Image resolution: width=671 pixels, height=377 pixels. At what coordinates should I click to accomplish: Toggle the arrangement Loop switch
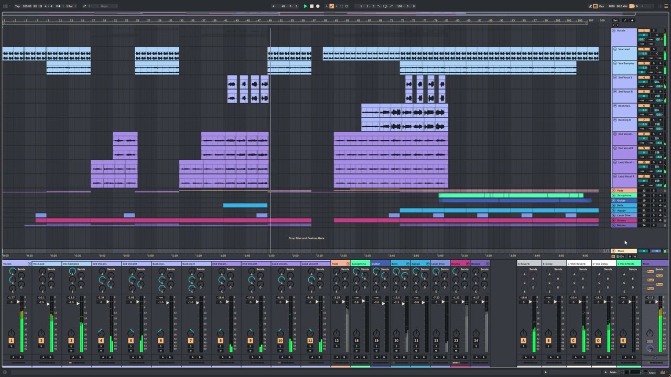tap(385, 6)
